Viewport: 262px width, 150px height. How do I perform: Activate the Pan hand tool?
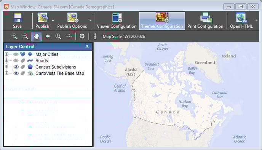point(36,37)
